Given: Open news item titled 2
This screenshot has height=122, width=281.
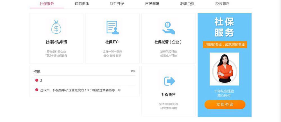Looking at the screenshot, I should pyautogui.click(x=41, y=80).
